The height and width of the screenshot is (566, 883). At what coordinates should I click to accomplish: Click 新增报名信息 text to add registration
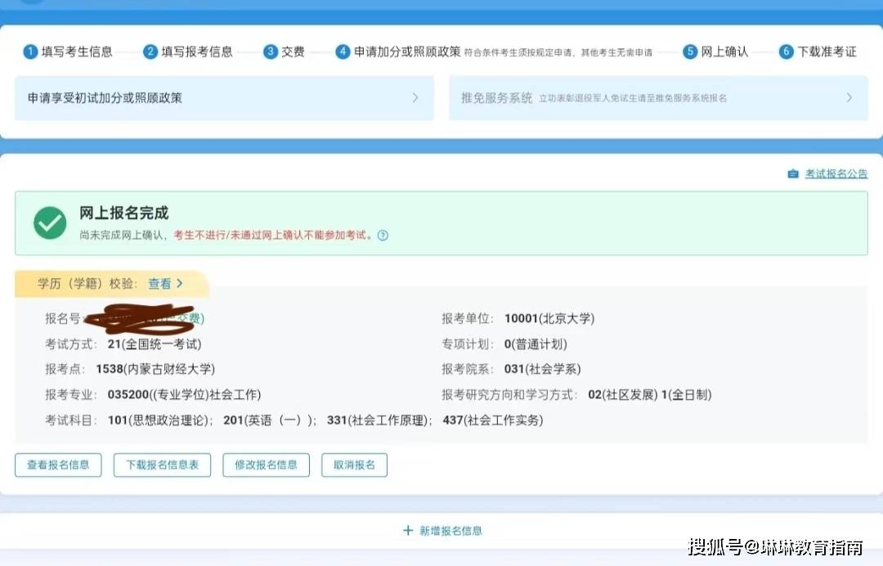(450, 531)
